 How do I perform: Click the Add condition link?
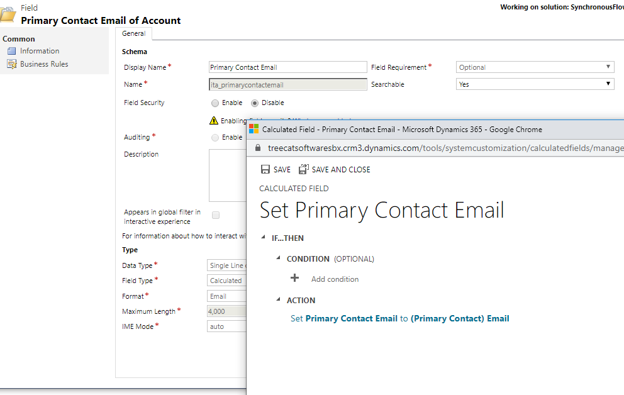(335, 279)
